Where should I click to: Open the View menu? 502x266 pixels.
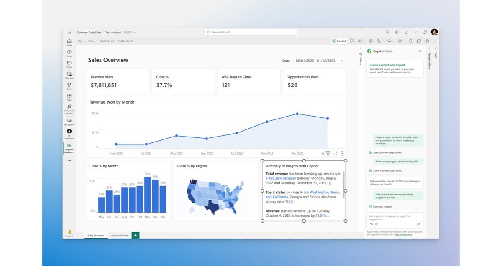[92, 41]
